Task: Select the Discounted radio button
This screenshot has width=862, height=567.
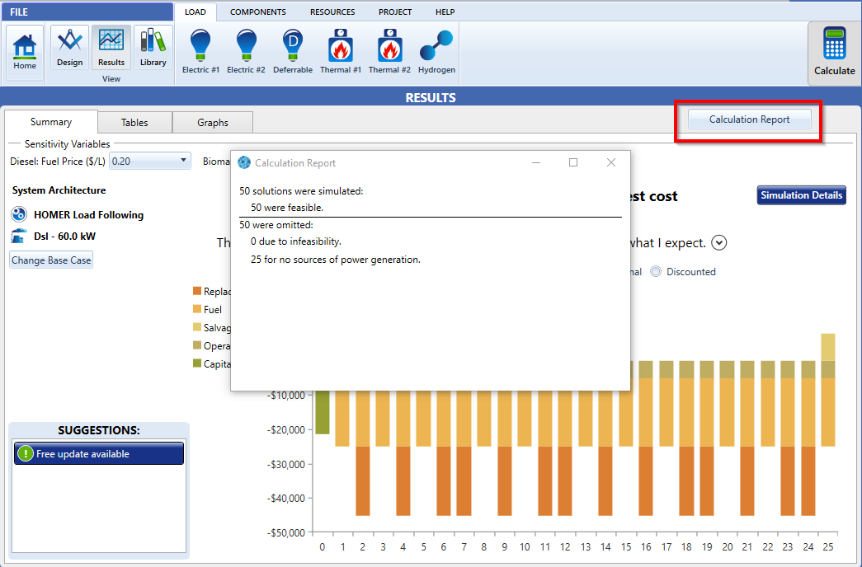Action: click(657, 272)
